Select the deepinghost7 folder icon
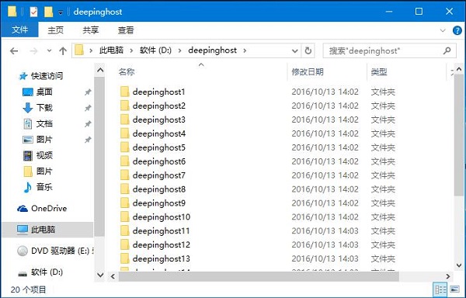The width and height of the screenshot is (466, 298). (125, 175)
